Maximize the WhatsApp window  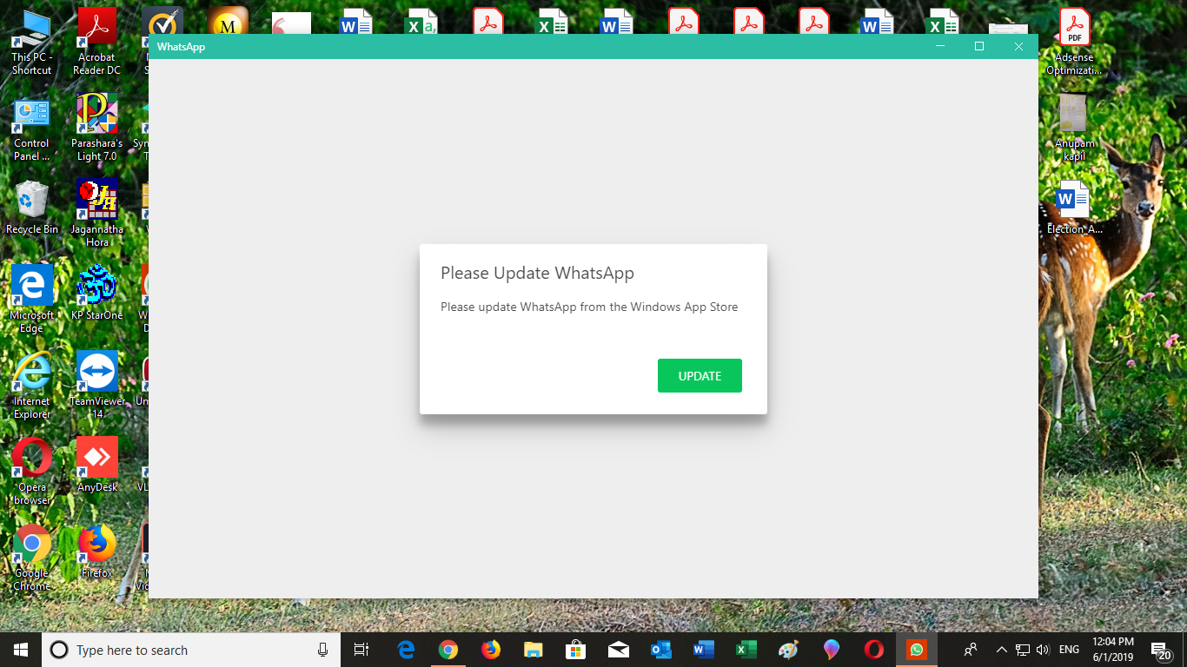click(x=979, y=47)
